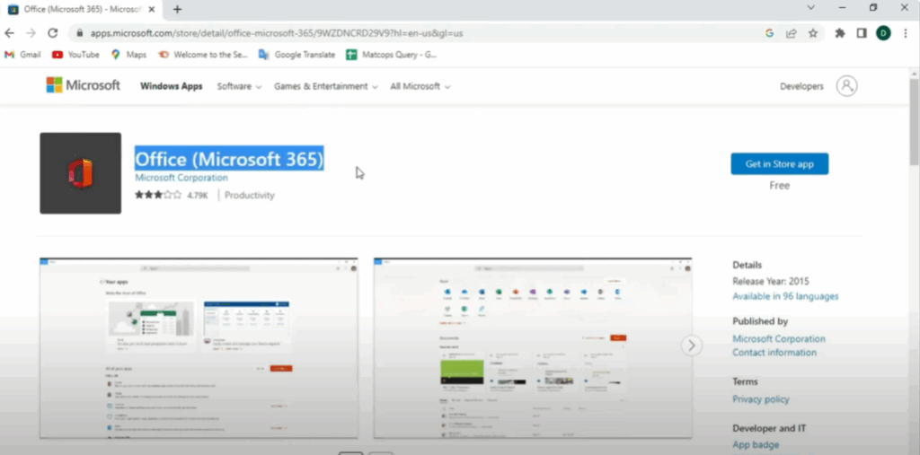Bookmark this page with the star icon

[812, 33]
